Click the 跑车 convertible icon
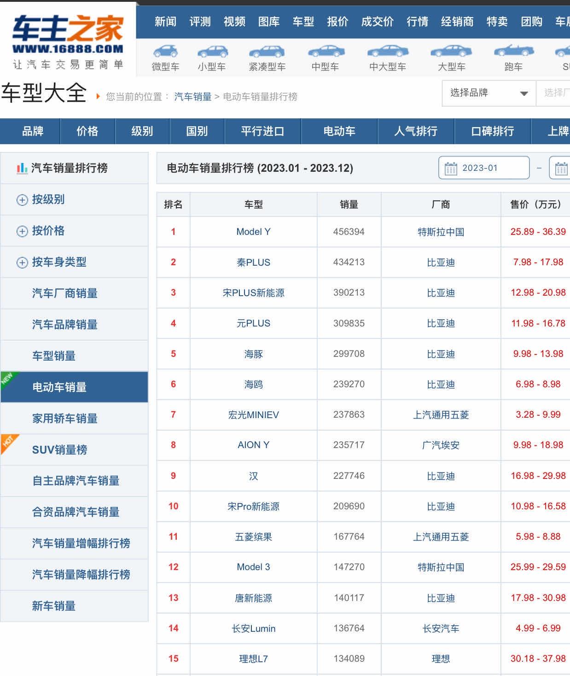 click(x=513, y=52)
